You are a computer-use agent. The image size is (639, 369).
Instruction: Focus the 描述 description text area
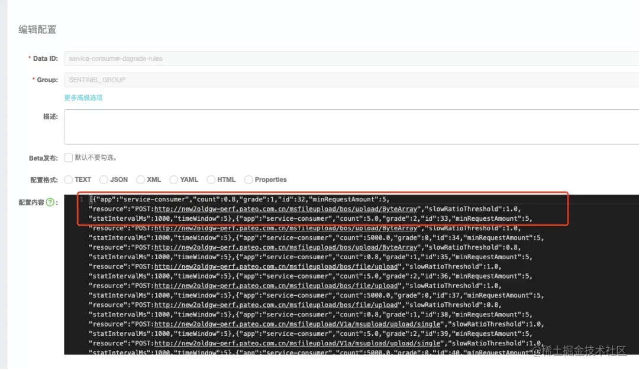click(x=351, y=126)
